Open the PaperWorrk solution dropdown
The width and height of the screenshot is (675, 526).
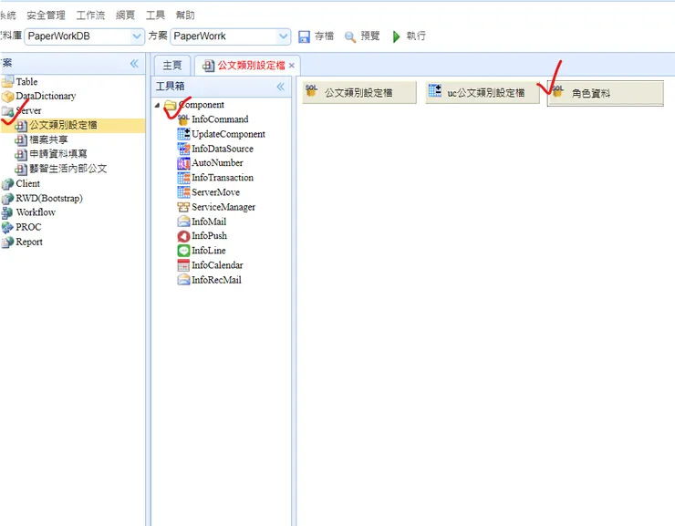coord(283,36)
